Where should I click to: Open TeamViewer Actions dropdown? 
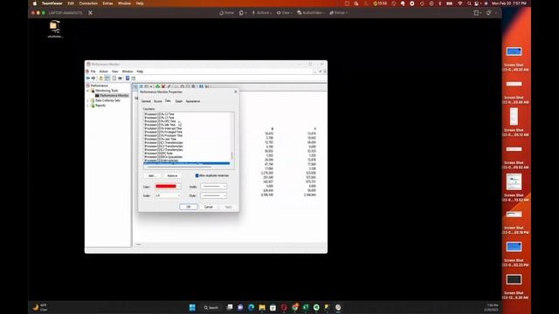(262, 13)
